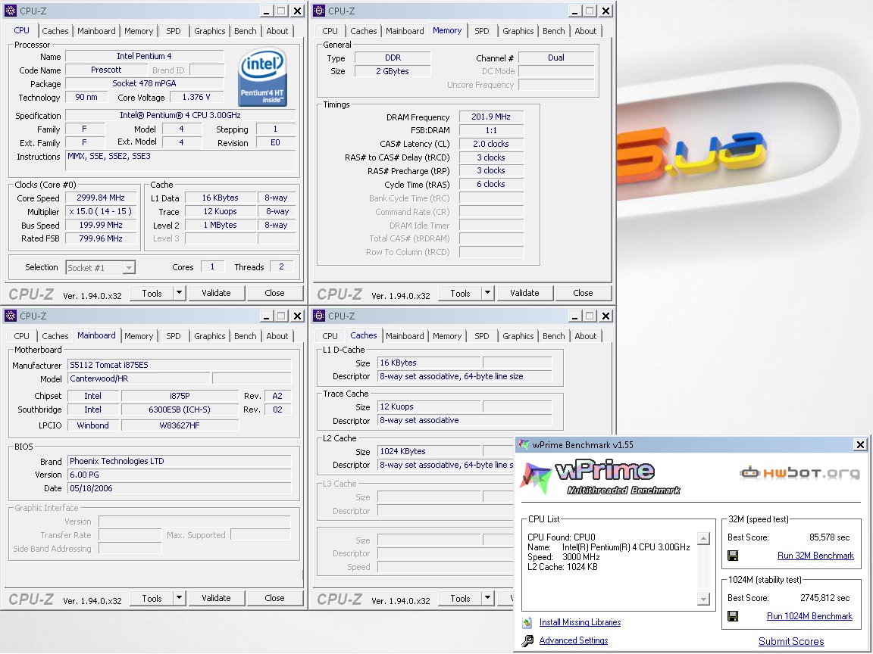873x654 pixels.
Task: Click the Specification field Intel Pentium 4
Action: point(180,115)
